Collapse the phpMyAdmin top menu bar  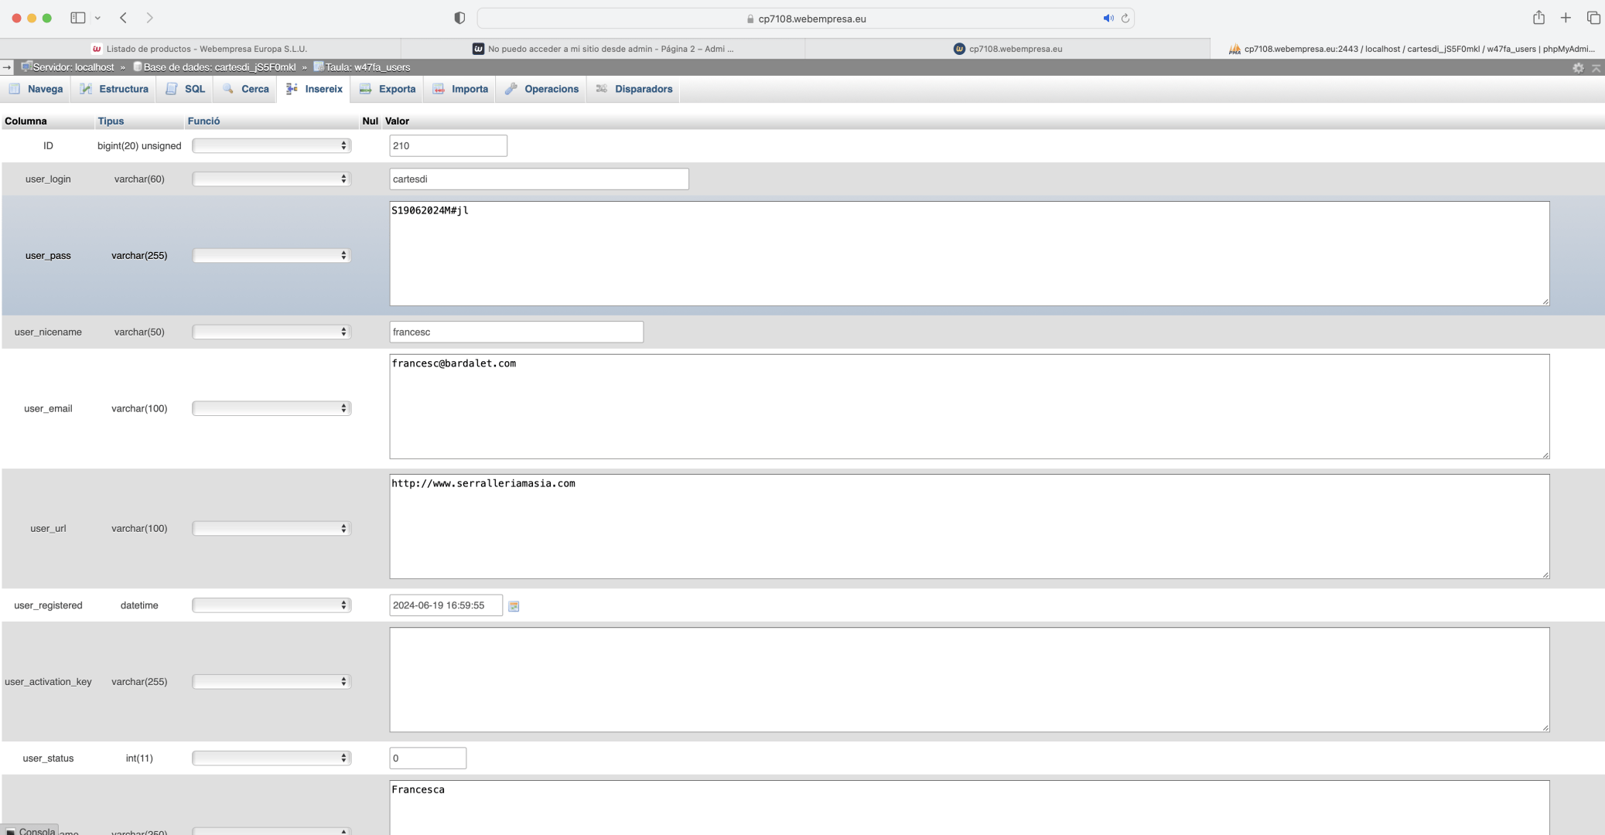[1596, 68]
